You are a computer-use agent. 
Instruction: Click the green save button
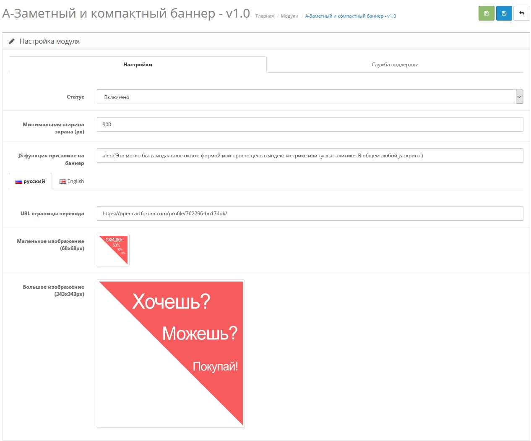tap(487, 13)
